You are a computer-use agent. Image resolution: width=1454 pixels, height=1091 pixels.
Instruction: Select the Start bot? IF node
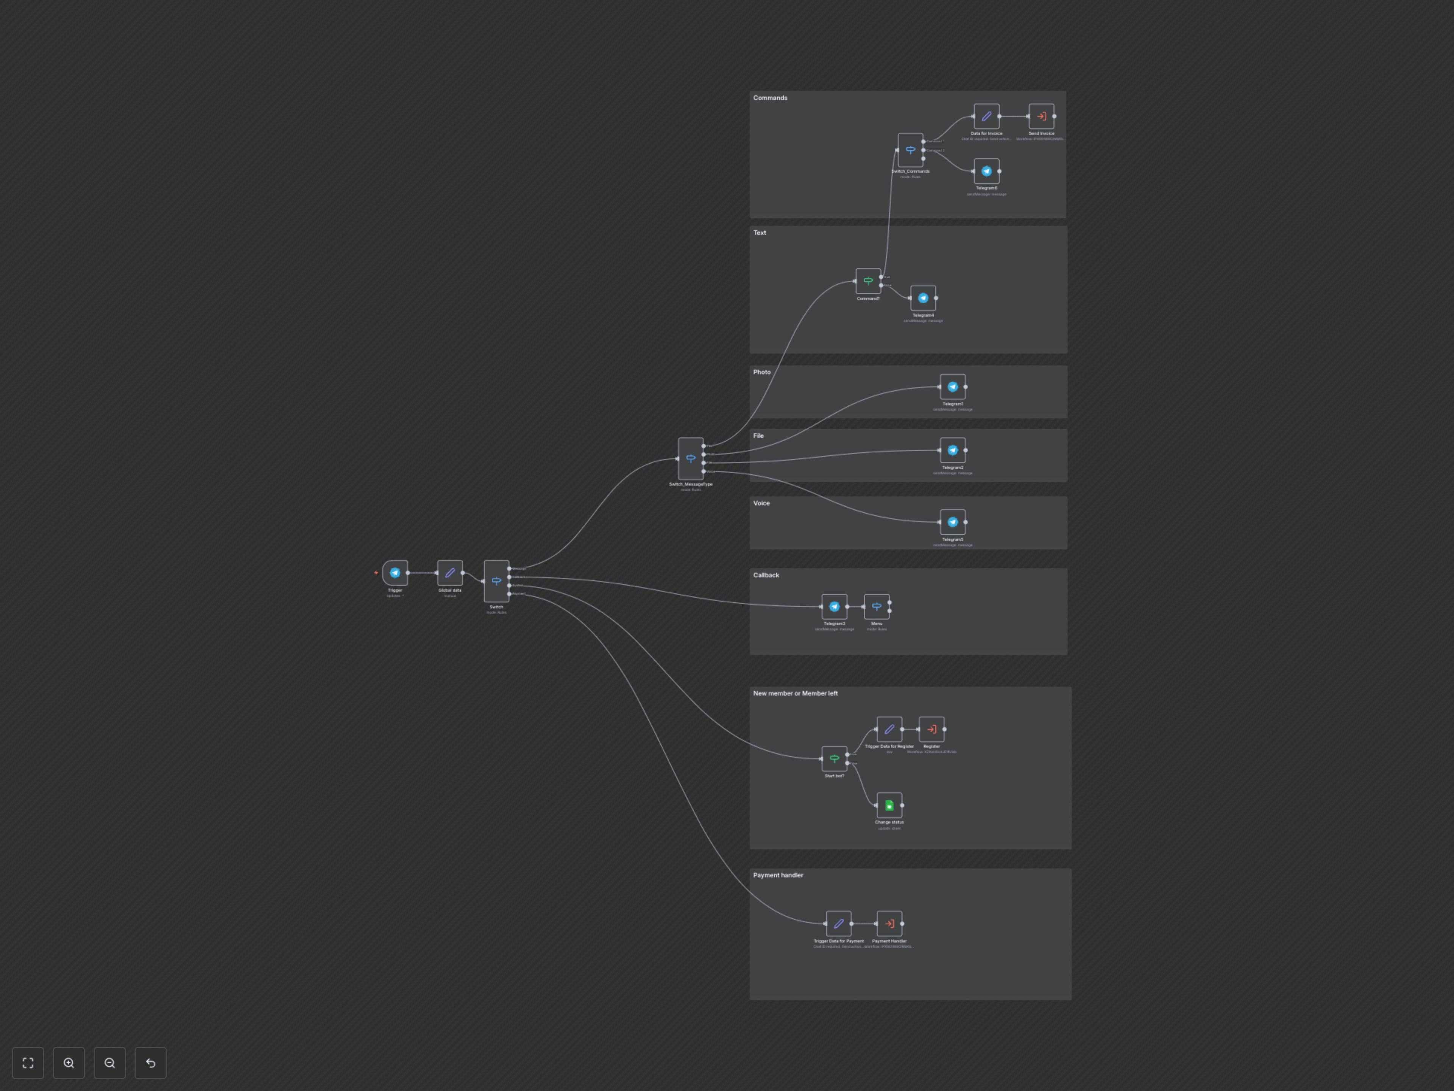834,758
